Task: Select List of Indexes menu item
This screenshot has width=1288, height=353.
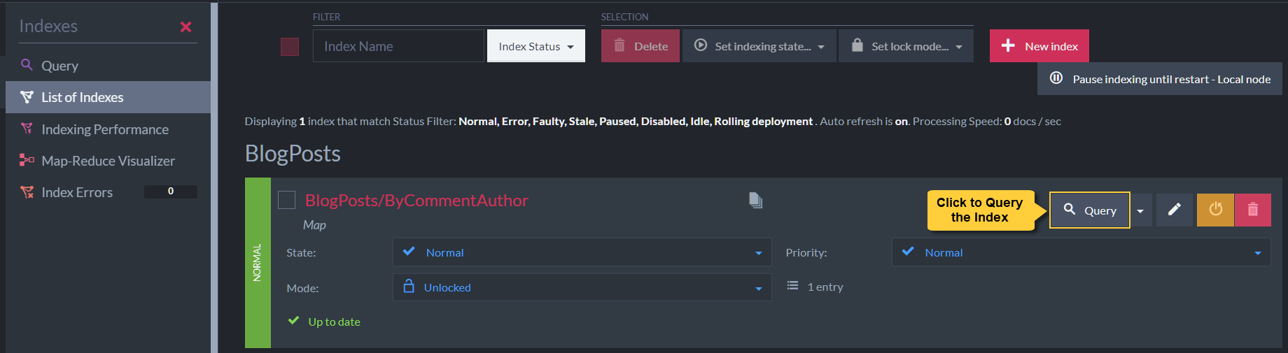Action: pos(108,97)
